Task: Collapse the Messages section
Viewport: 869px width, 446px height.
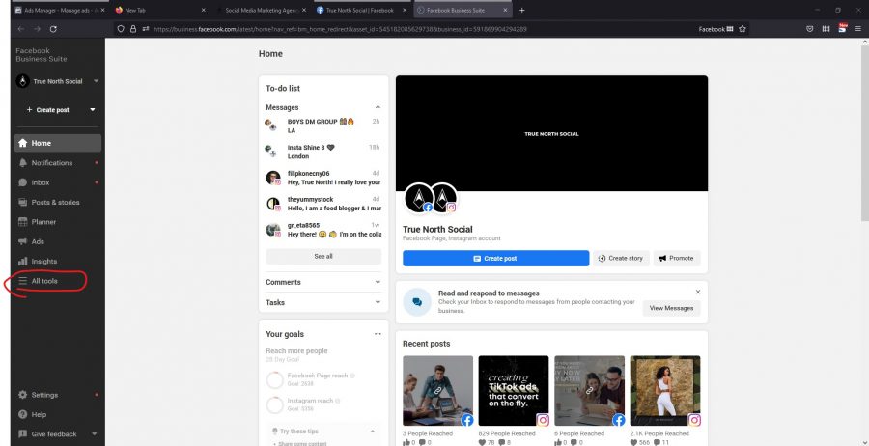Action: pyautogui.click(x=378, y=107)
